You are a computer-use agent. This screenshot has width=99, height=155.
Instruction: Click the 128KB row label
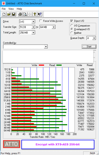pyautogui.click(x=7, y=94)
